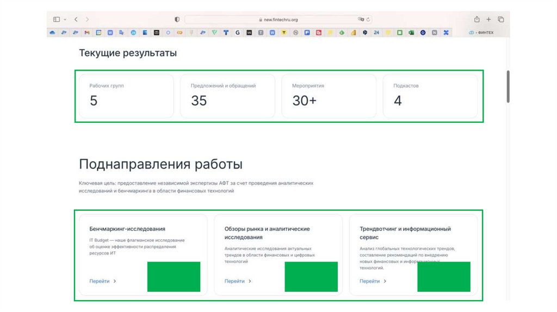Image resolution: width=557 pixels, height=312 pixels.
Task: Go back to the previous page
Action: (76, 19)
